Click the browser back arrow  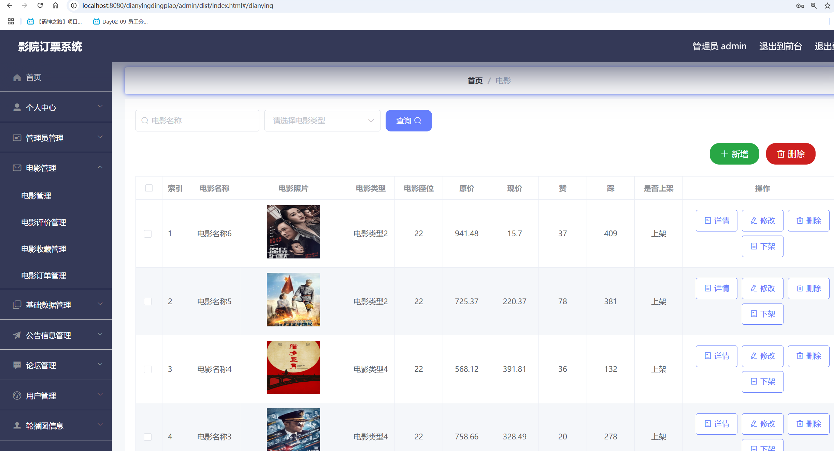click(x=10, y=5)
